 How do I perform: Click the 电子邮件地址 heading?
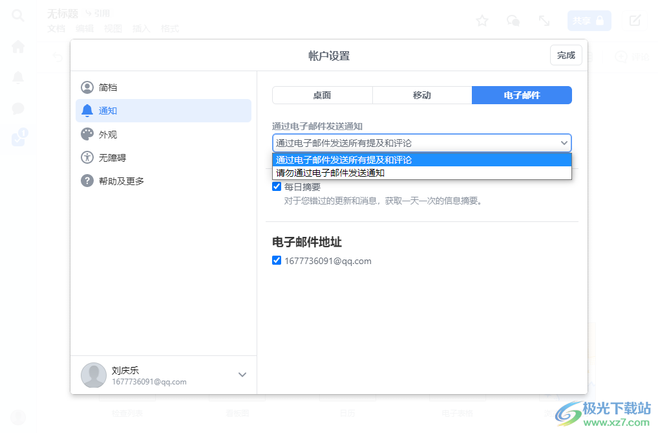[x=307, y=241]
